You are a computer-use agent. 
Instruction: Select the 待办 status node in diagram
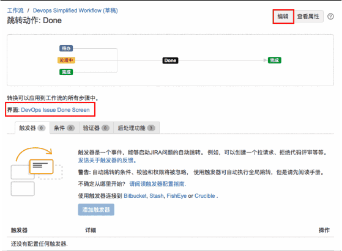click(66, 48)
